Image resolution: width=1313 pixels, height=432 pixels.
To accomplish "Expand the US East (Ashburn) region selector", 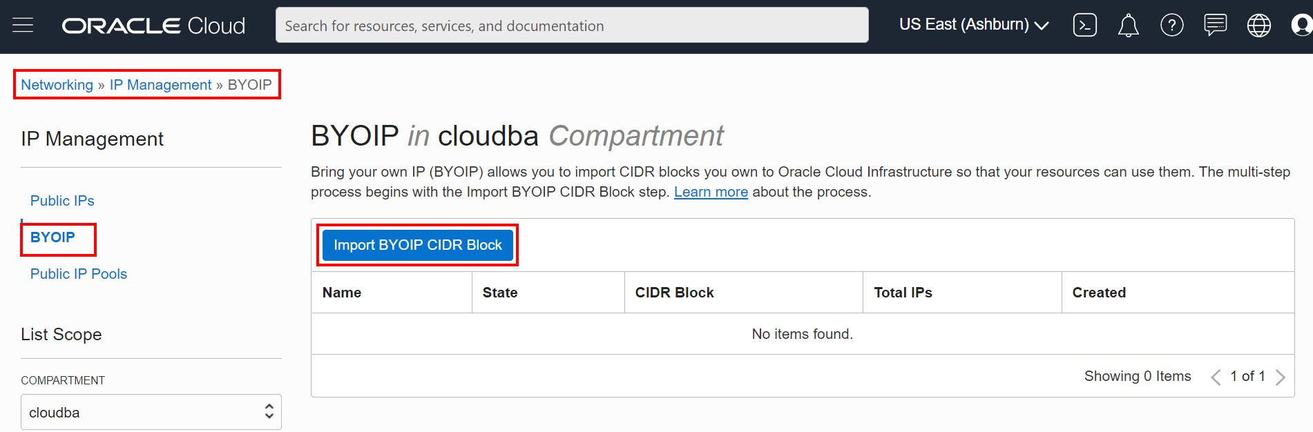I will tap(974, 25).
